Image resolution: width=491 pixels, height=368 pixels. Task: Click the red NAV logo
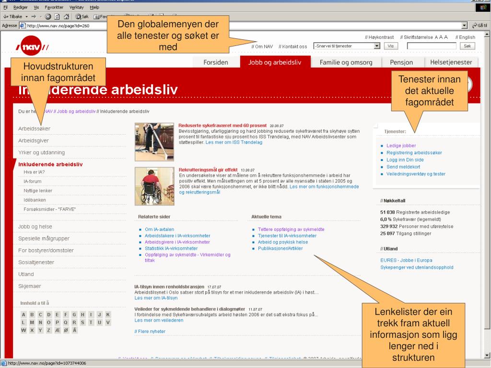tap(31, 46)
